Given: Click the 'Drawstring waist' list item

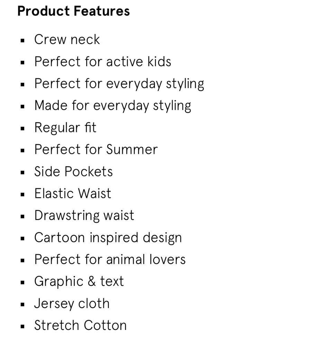Looking at the screenshot, I should pyautogui.click(x=84, y=216).
